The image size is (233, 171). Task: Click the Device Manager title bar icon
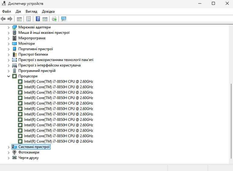4,3
